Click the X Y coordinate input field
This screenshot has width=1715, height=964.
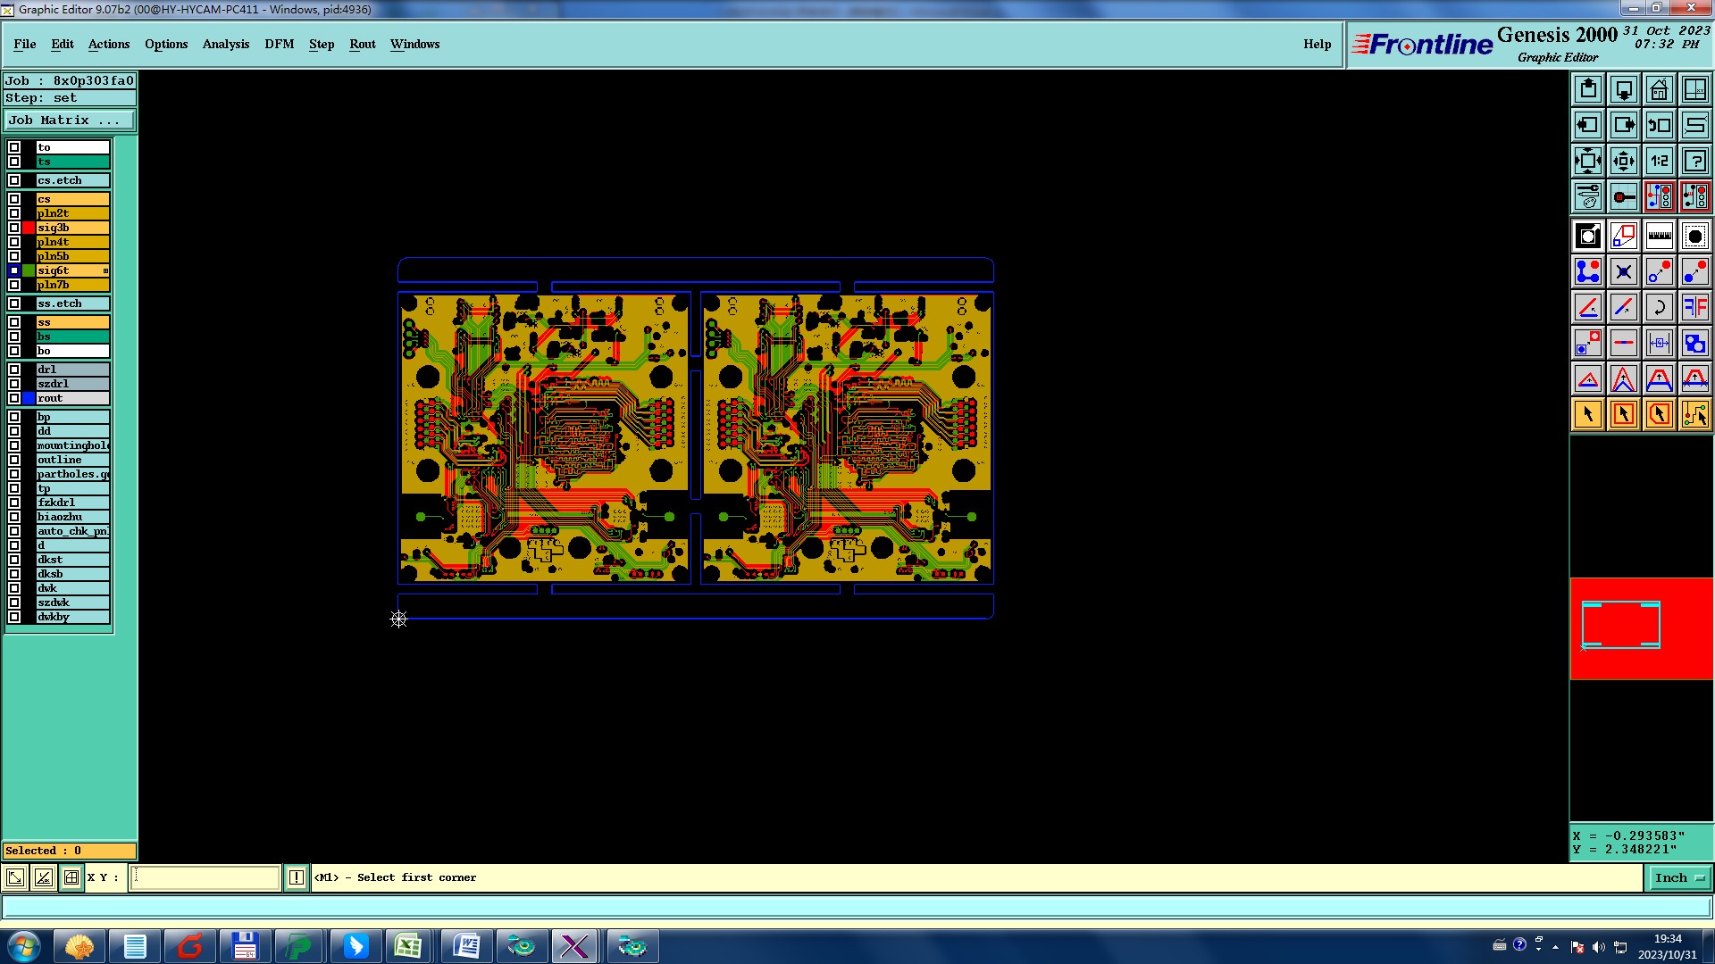[x=205, y=877]
